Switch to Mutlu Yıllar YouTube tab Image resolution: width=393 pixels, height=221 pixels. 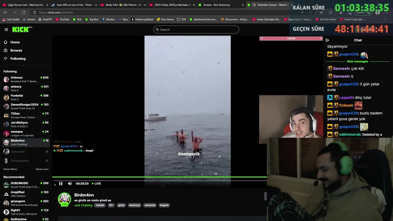(x=123, y=5)
